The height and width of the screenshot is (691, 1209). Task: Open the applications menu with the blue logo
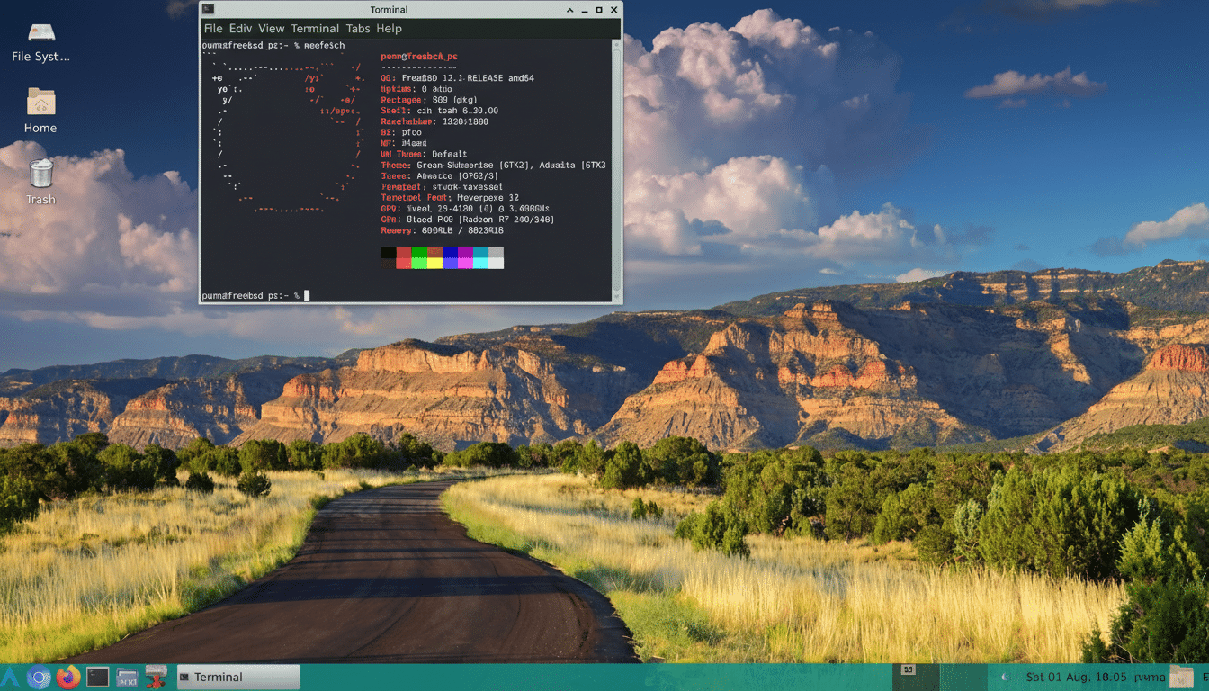click(12, 677)
